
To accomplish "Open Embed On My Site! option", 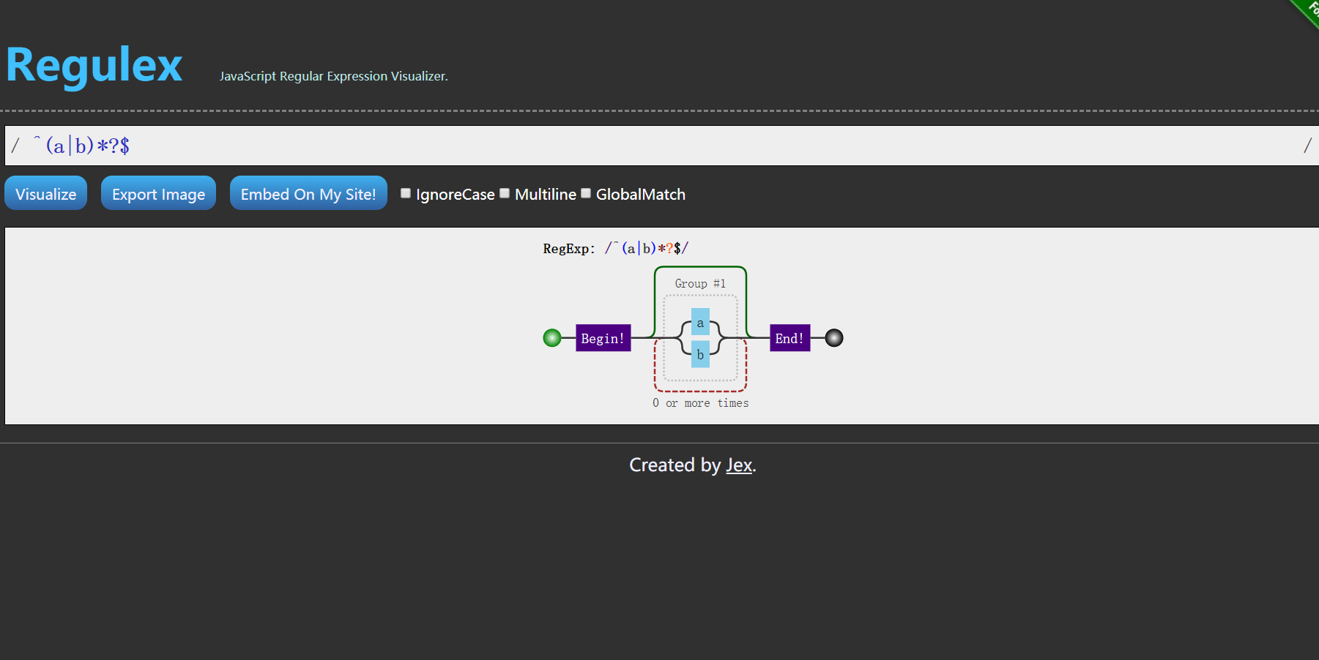I will point(308,193).
